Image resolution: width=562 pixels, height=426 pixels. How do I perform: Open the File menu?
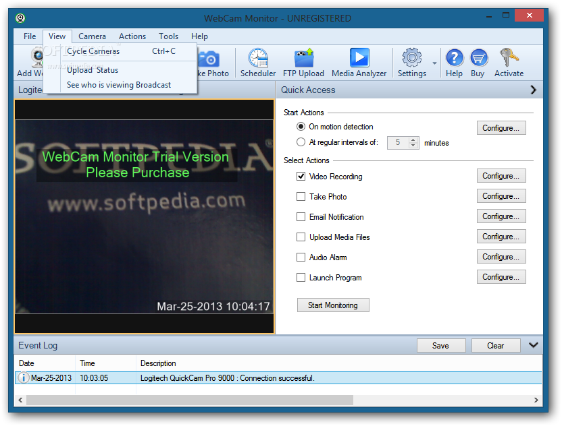point(30,36)
